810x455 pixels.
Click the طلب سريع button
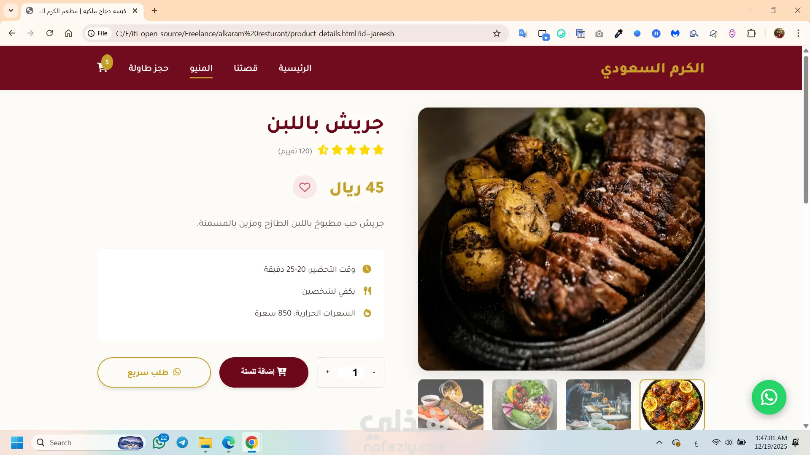point(154,372)
